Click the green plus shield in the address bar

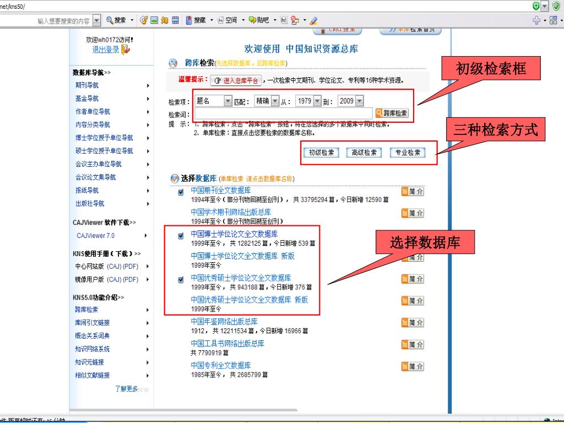click(536, 6)
